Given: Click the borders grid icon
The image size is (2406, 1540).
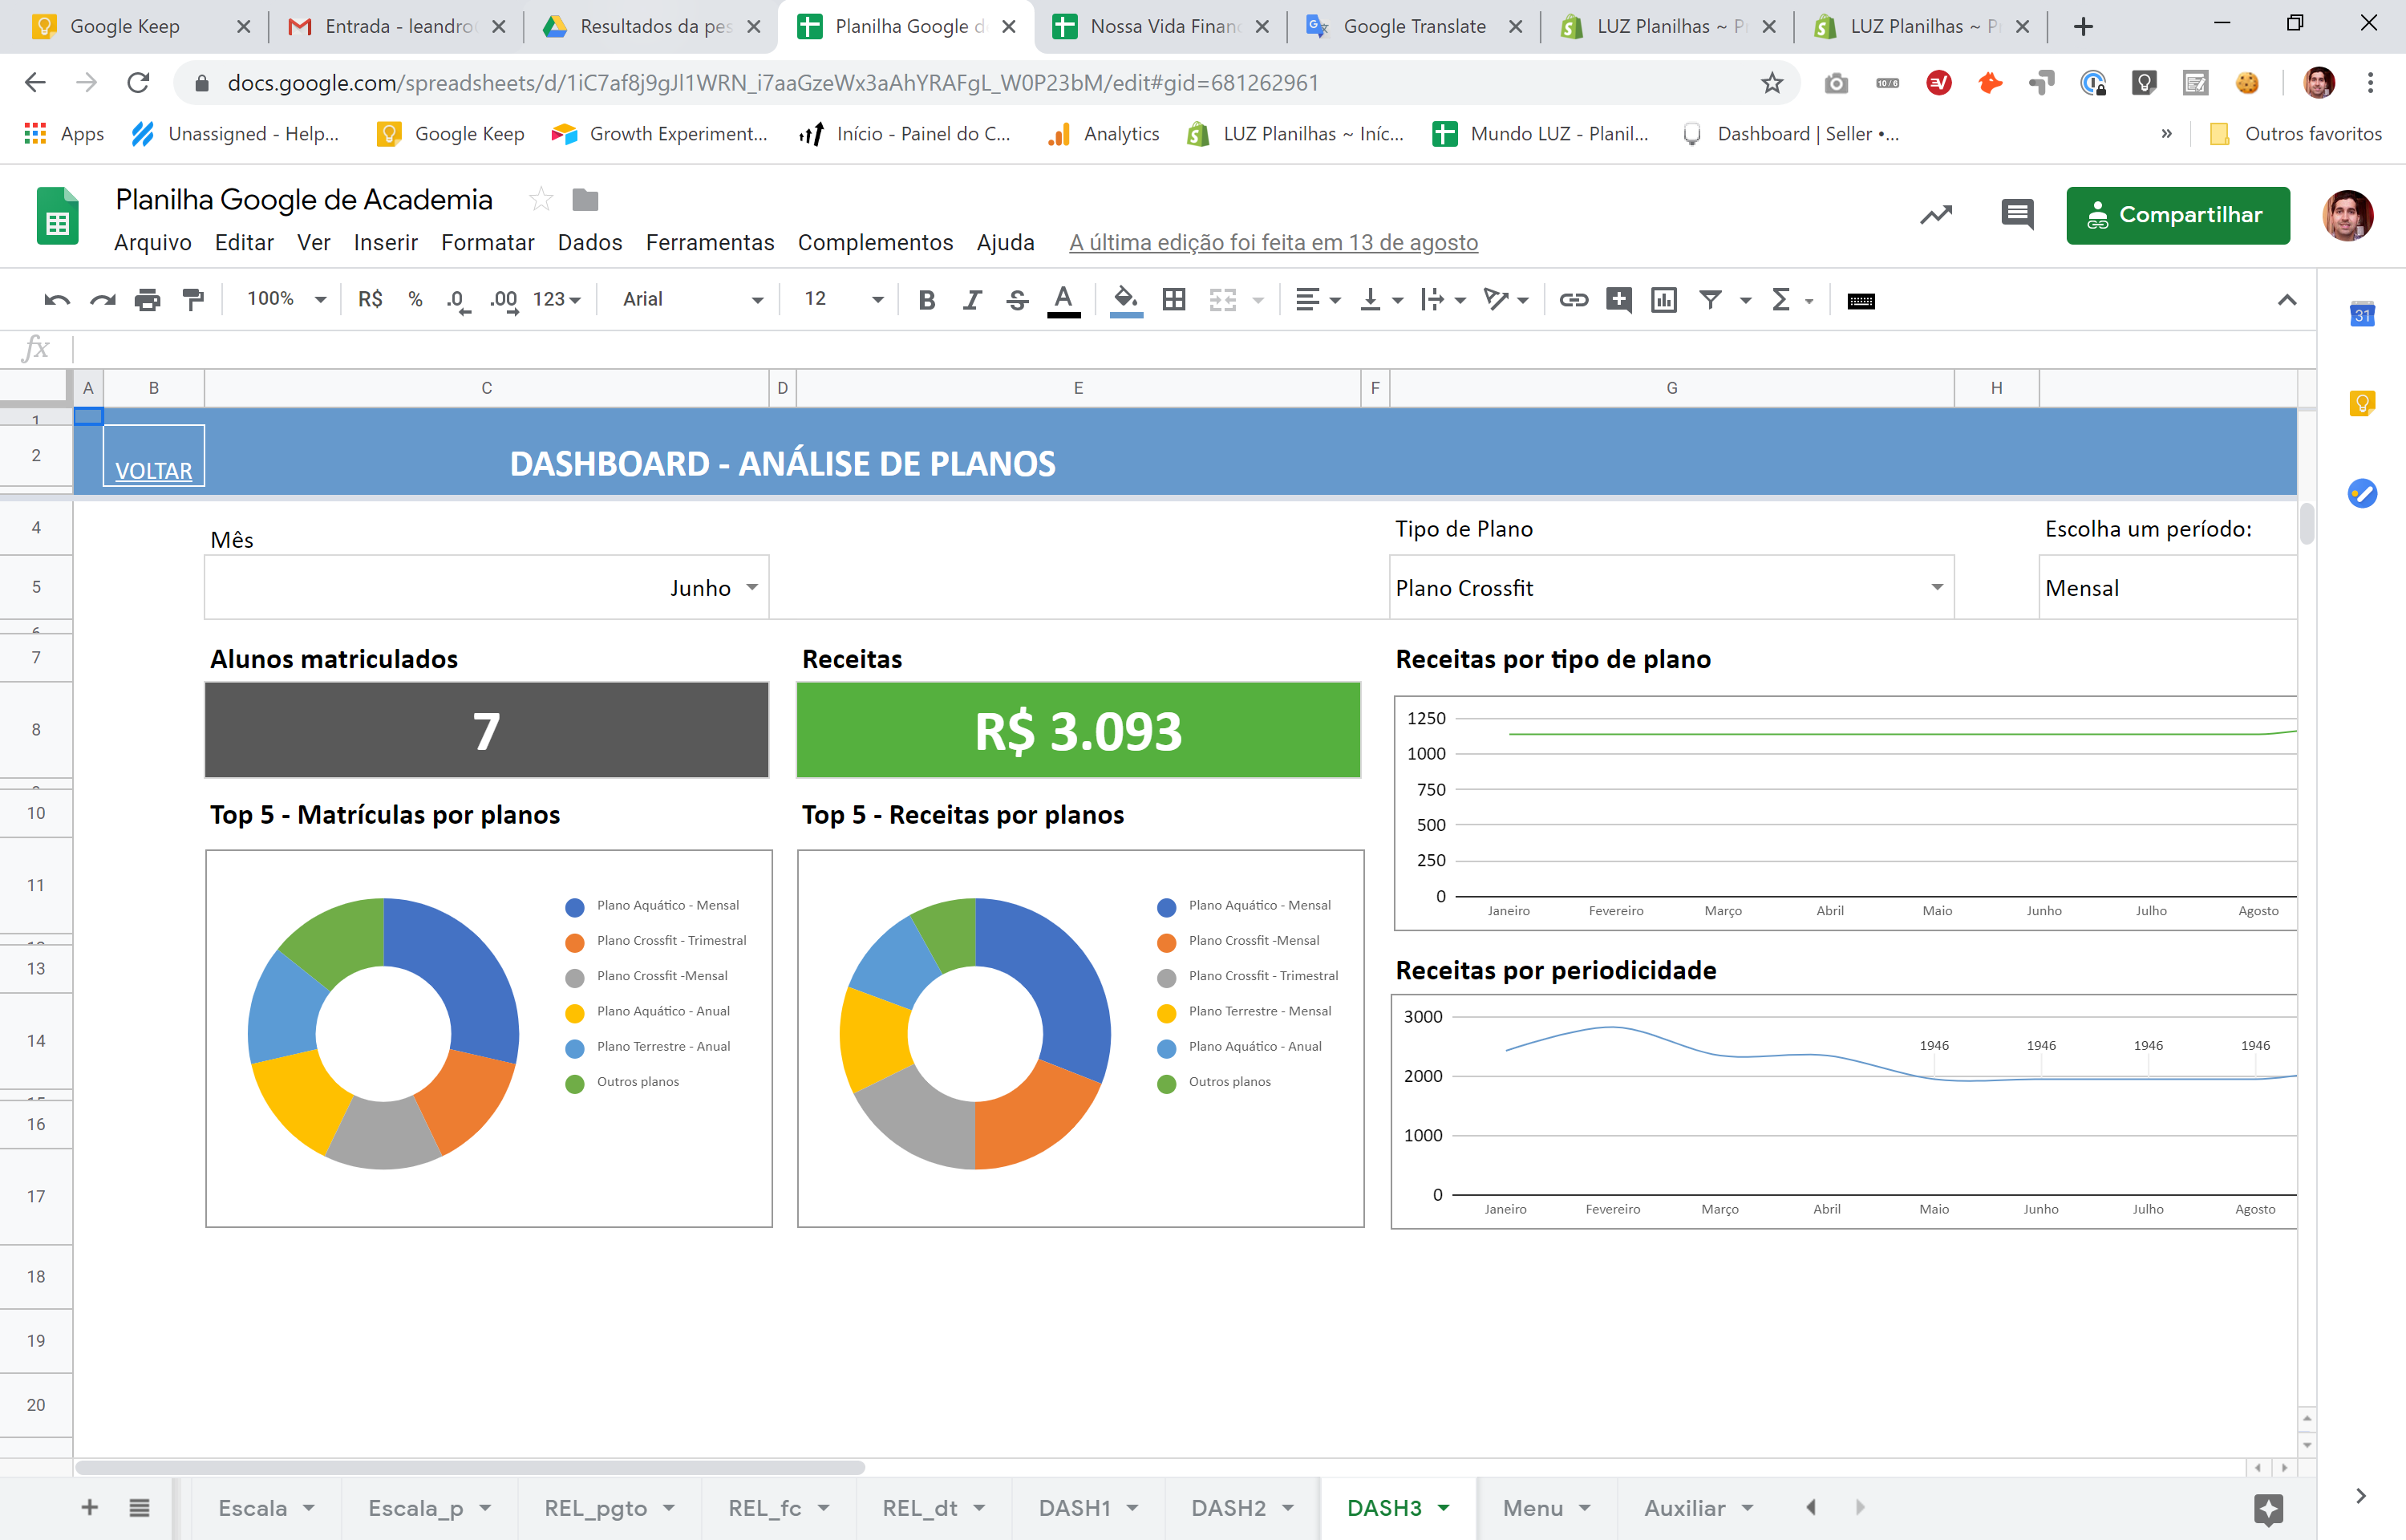Looking at the screenshot, I should [1173, 299].
